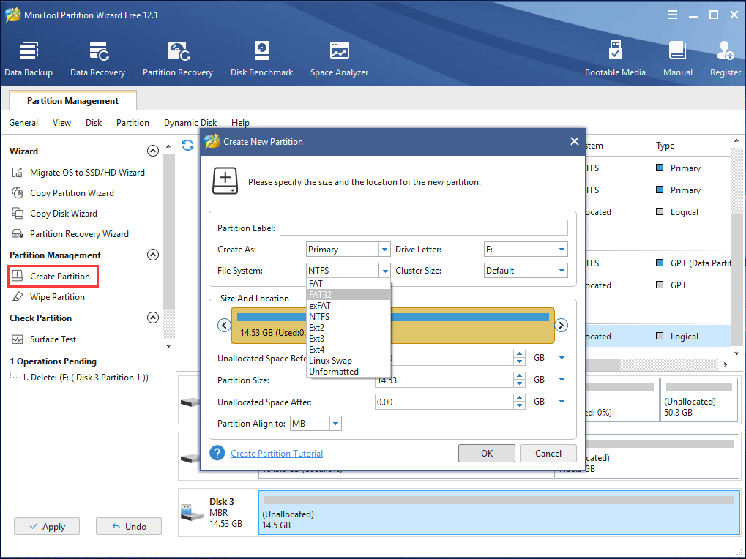The height and width of the screenshot is (559, 746).
Task: Switch to Partition Management tab
Action: point(72,101)
